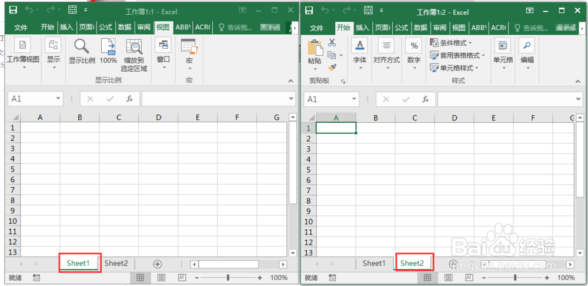Click the vertical scrollbar down arrow in the right window
This screenshot has width=588, height=286.
(x=579, y=253)
